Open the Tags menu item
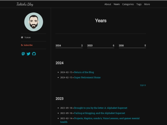 [139, 4]
